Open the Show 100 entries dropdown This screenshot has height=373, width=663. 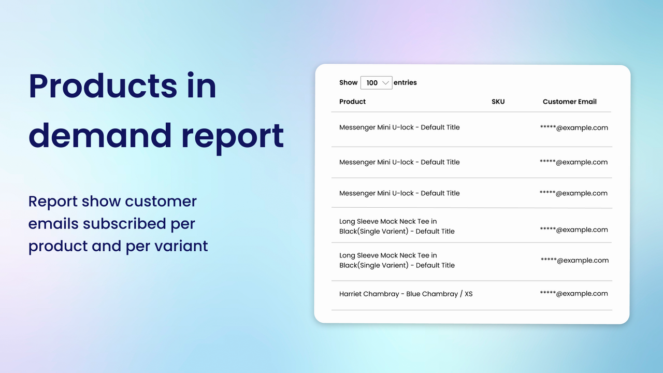click(x=376, y=83)
